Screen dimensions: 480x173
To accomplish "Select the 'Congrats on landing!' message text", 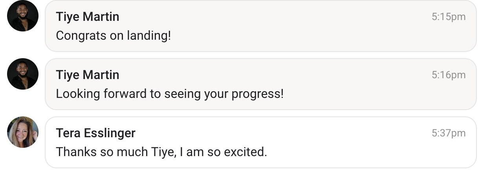I will (114, 36).
